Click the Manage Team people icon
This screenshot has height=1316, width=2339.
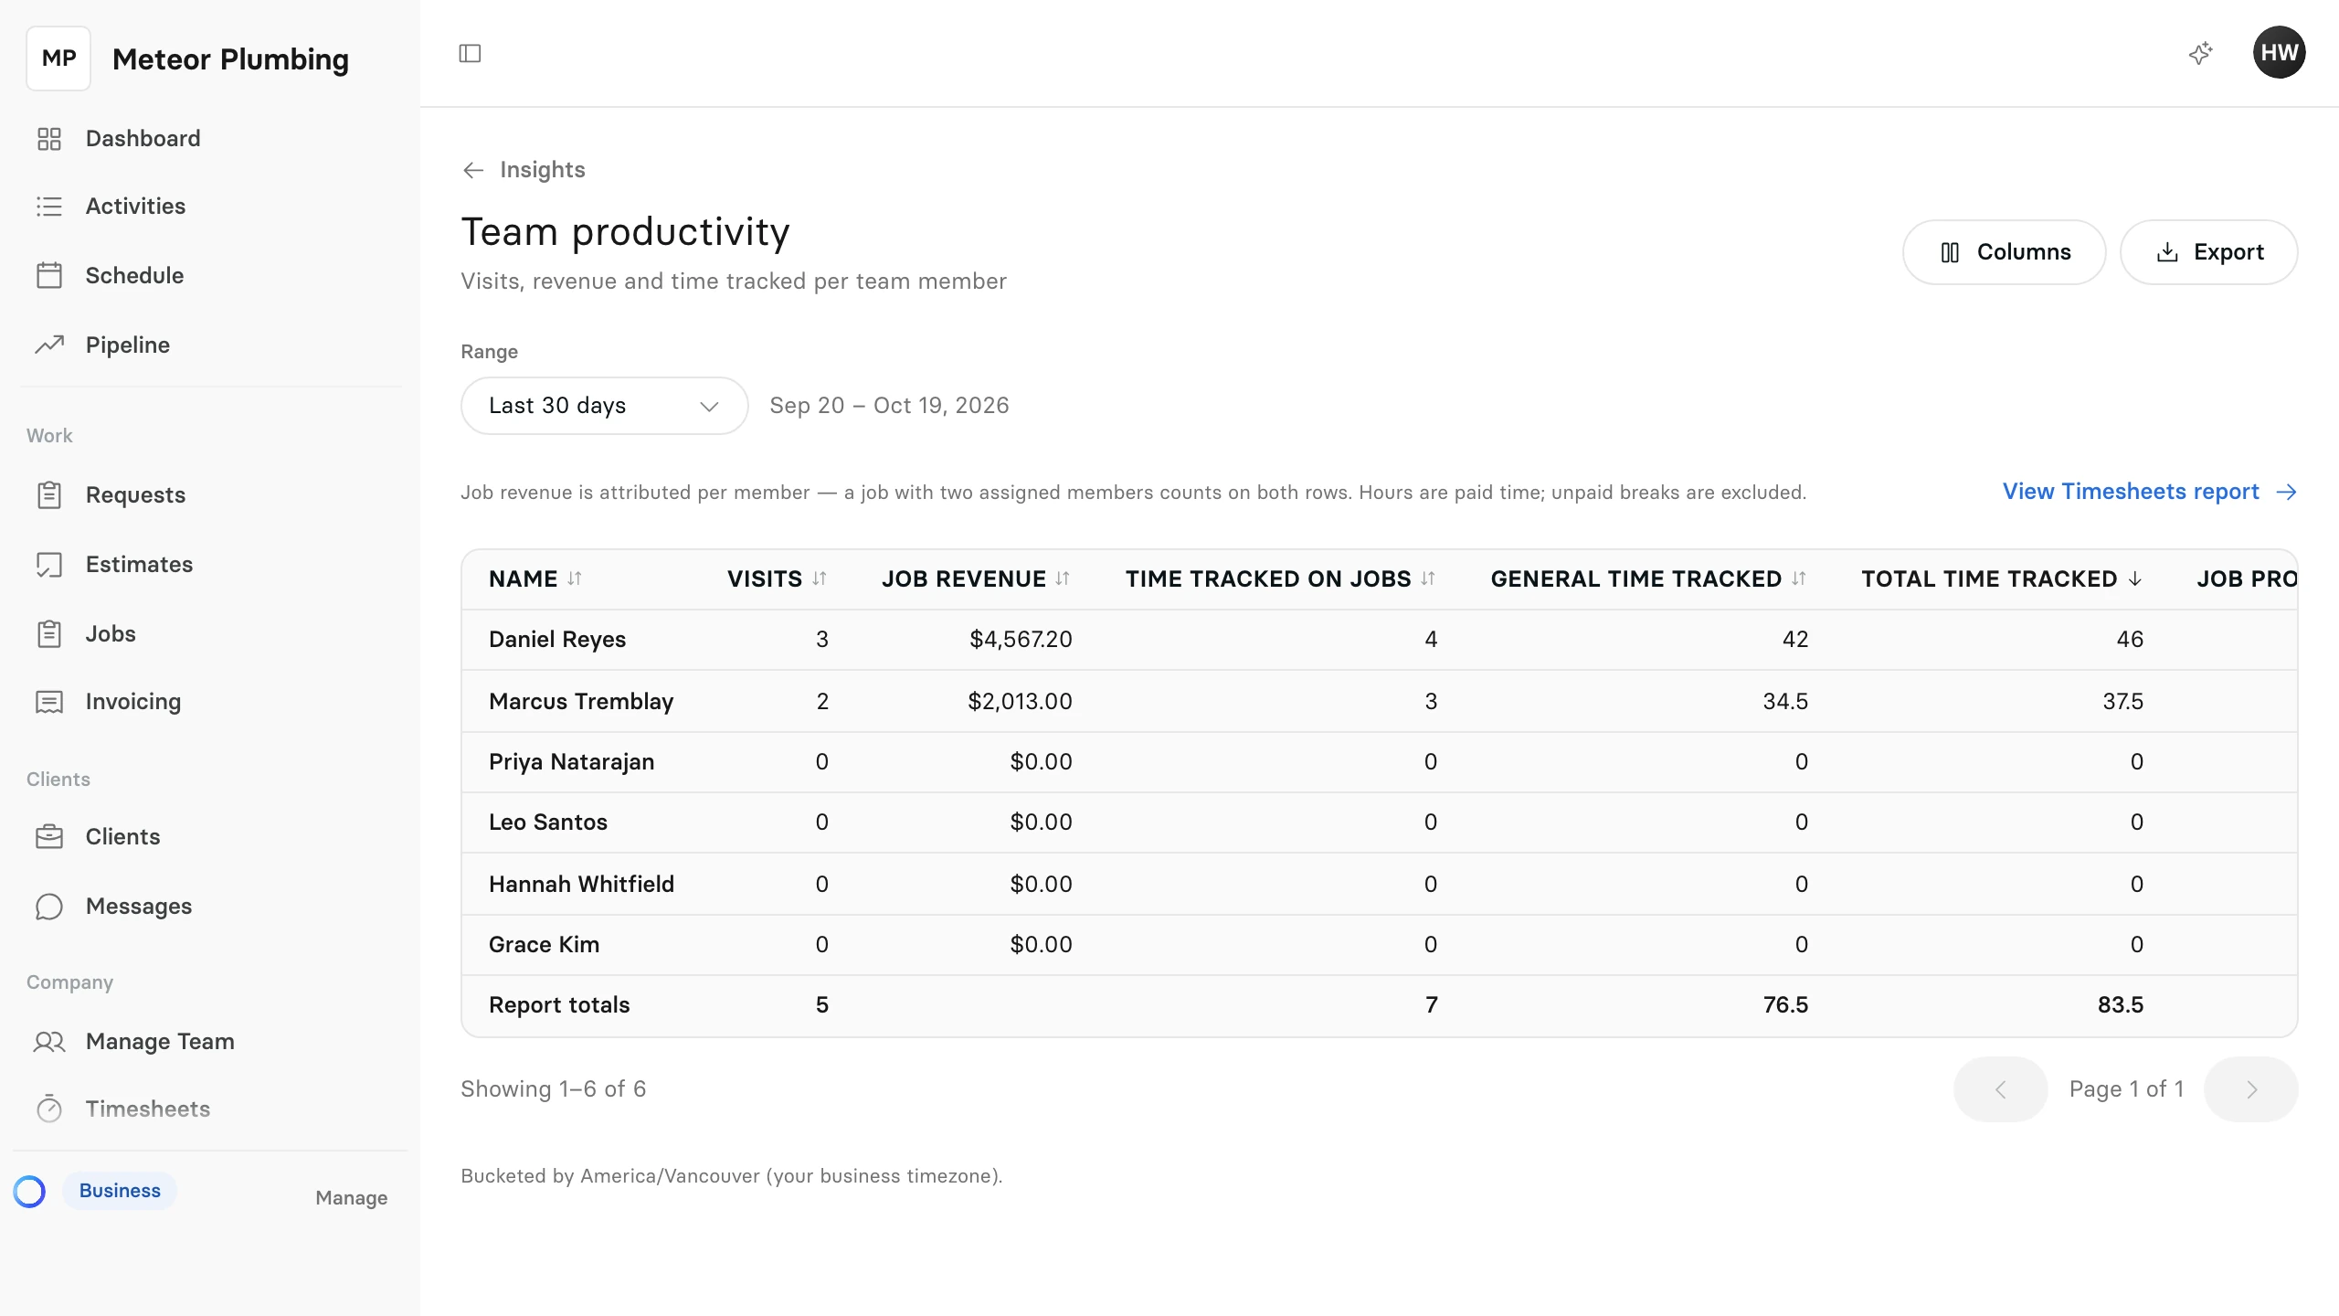pos(49,1042)
